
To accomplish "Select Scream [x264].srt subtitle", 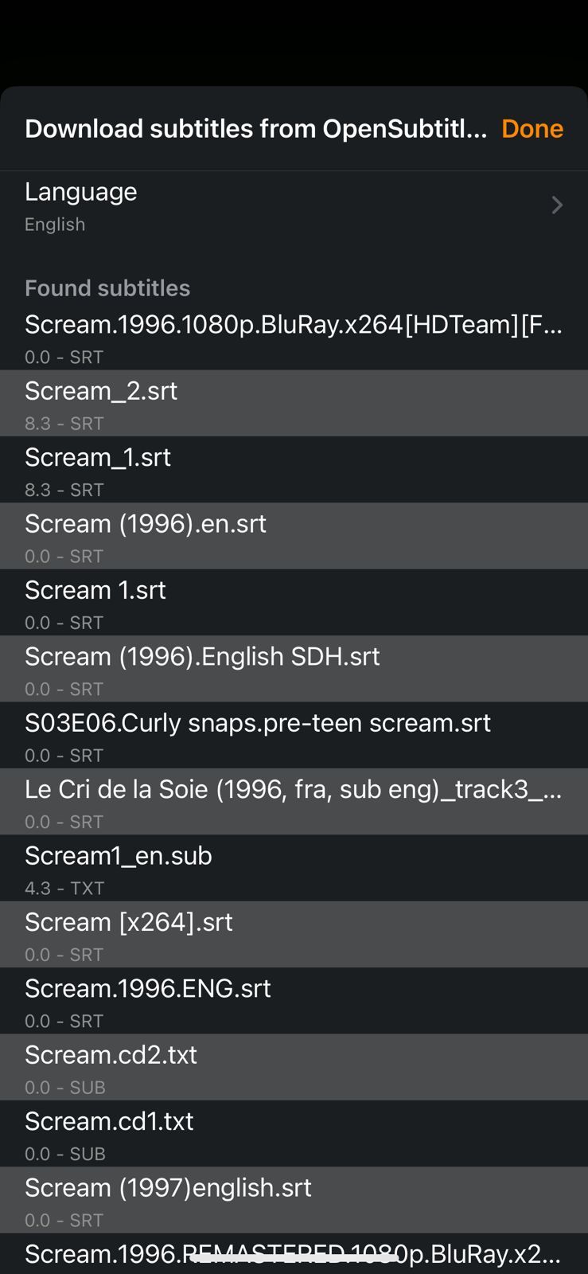I will (294, 934).
